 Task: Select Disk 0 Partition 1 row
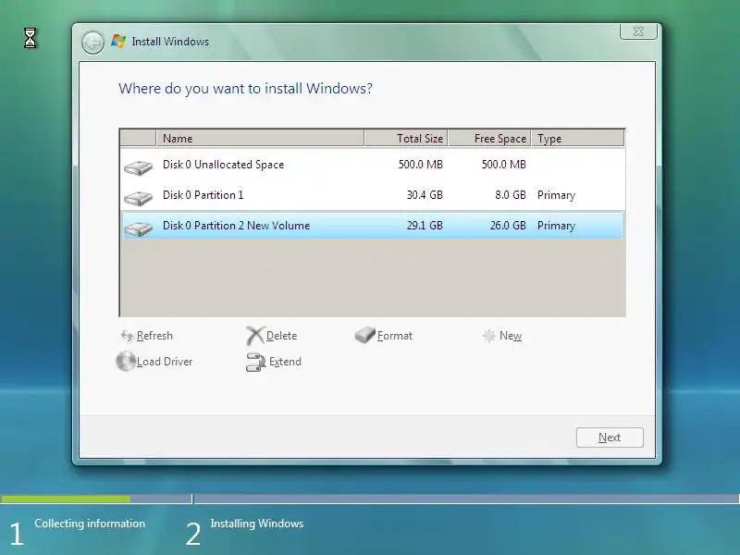tap(373, 195)
